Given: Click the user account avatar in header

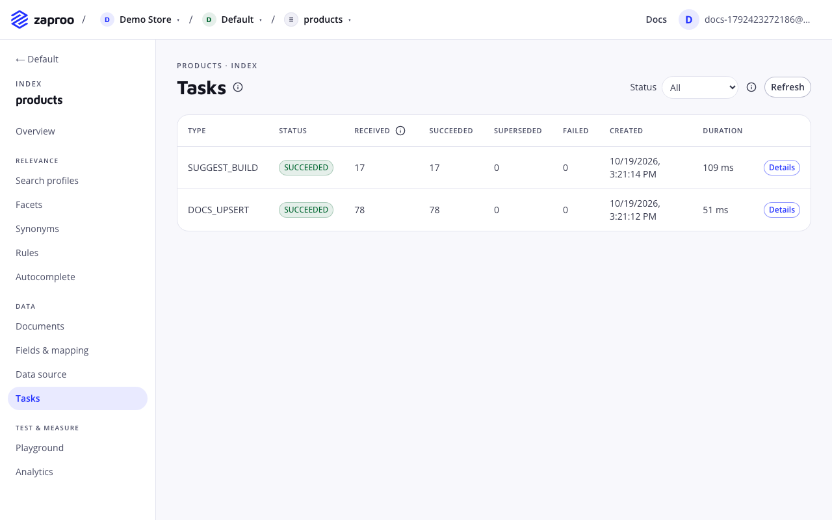Looking at the screenshot, I should (x=689, y=19).
